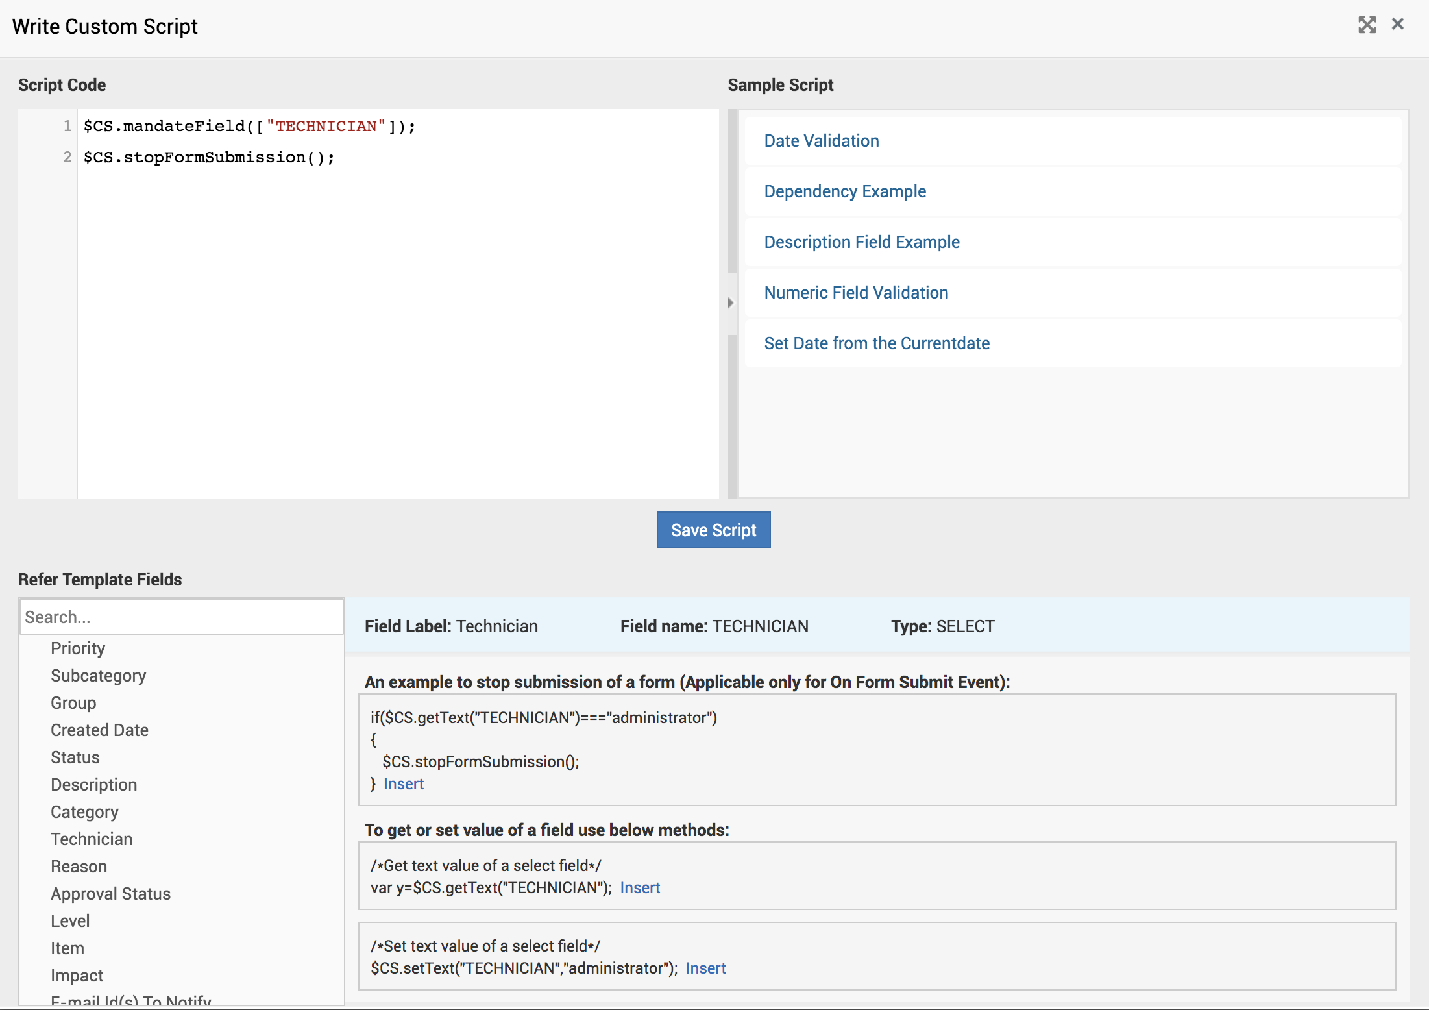Choose Approval Status from the field list
The image size is (1429, 1010).
pyautogui.click(x=110, y=894)
